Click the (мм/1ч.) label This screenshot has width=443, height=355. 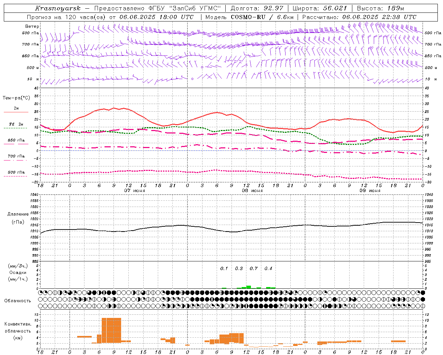18,279
